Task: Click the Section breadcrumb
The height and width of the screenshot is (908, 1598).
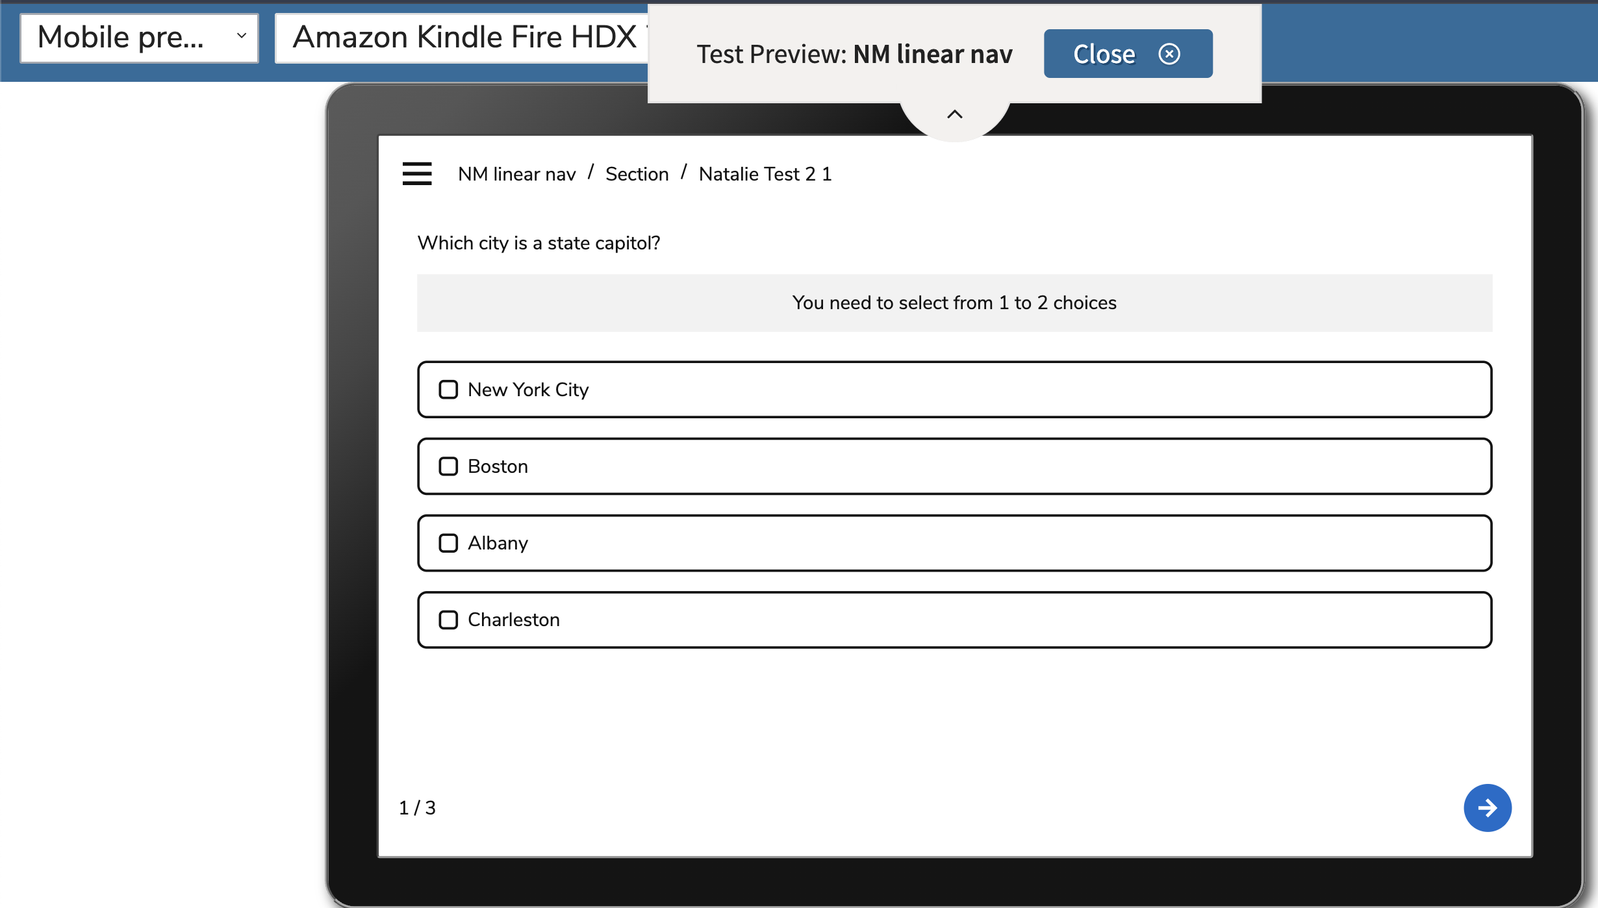Action: 637,174
